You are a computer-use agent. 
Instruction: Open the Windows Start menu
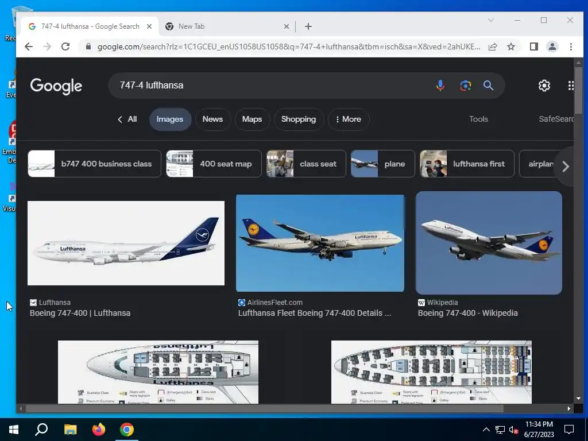point(14,430)
